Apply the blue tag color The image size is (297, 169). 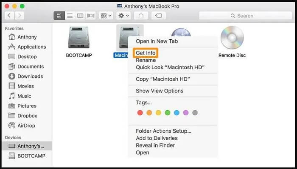tap(177, 113)
